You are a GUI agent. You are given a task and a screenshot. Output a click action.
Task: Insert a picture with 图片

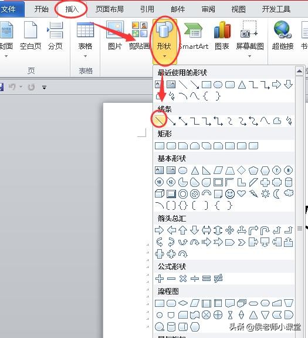(x=115, y=36)
